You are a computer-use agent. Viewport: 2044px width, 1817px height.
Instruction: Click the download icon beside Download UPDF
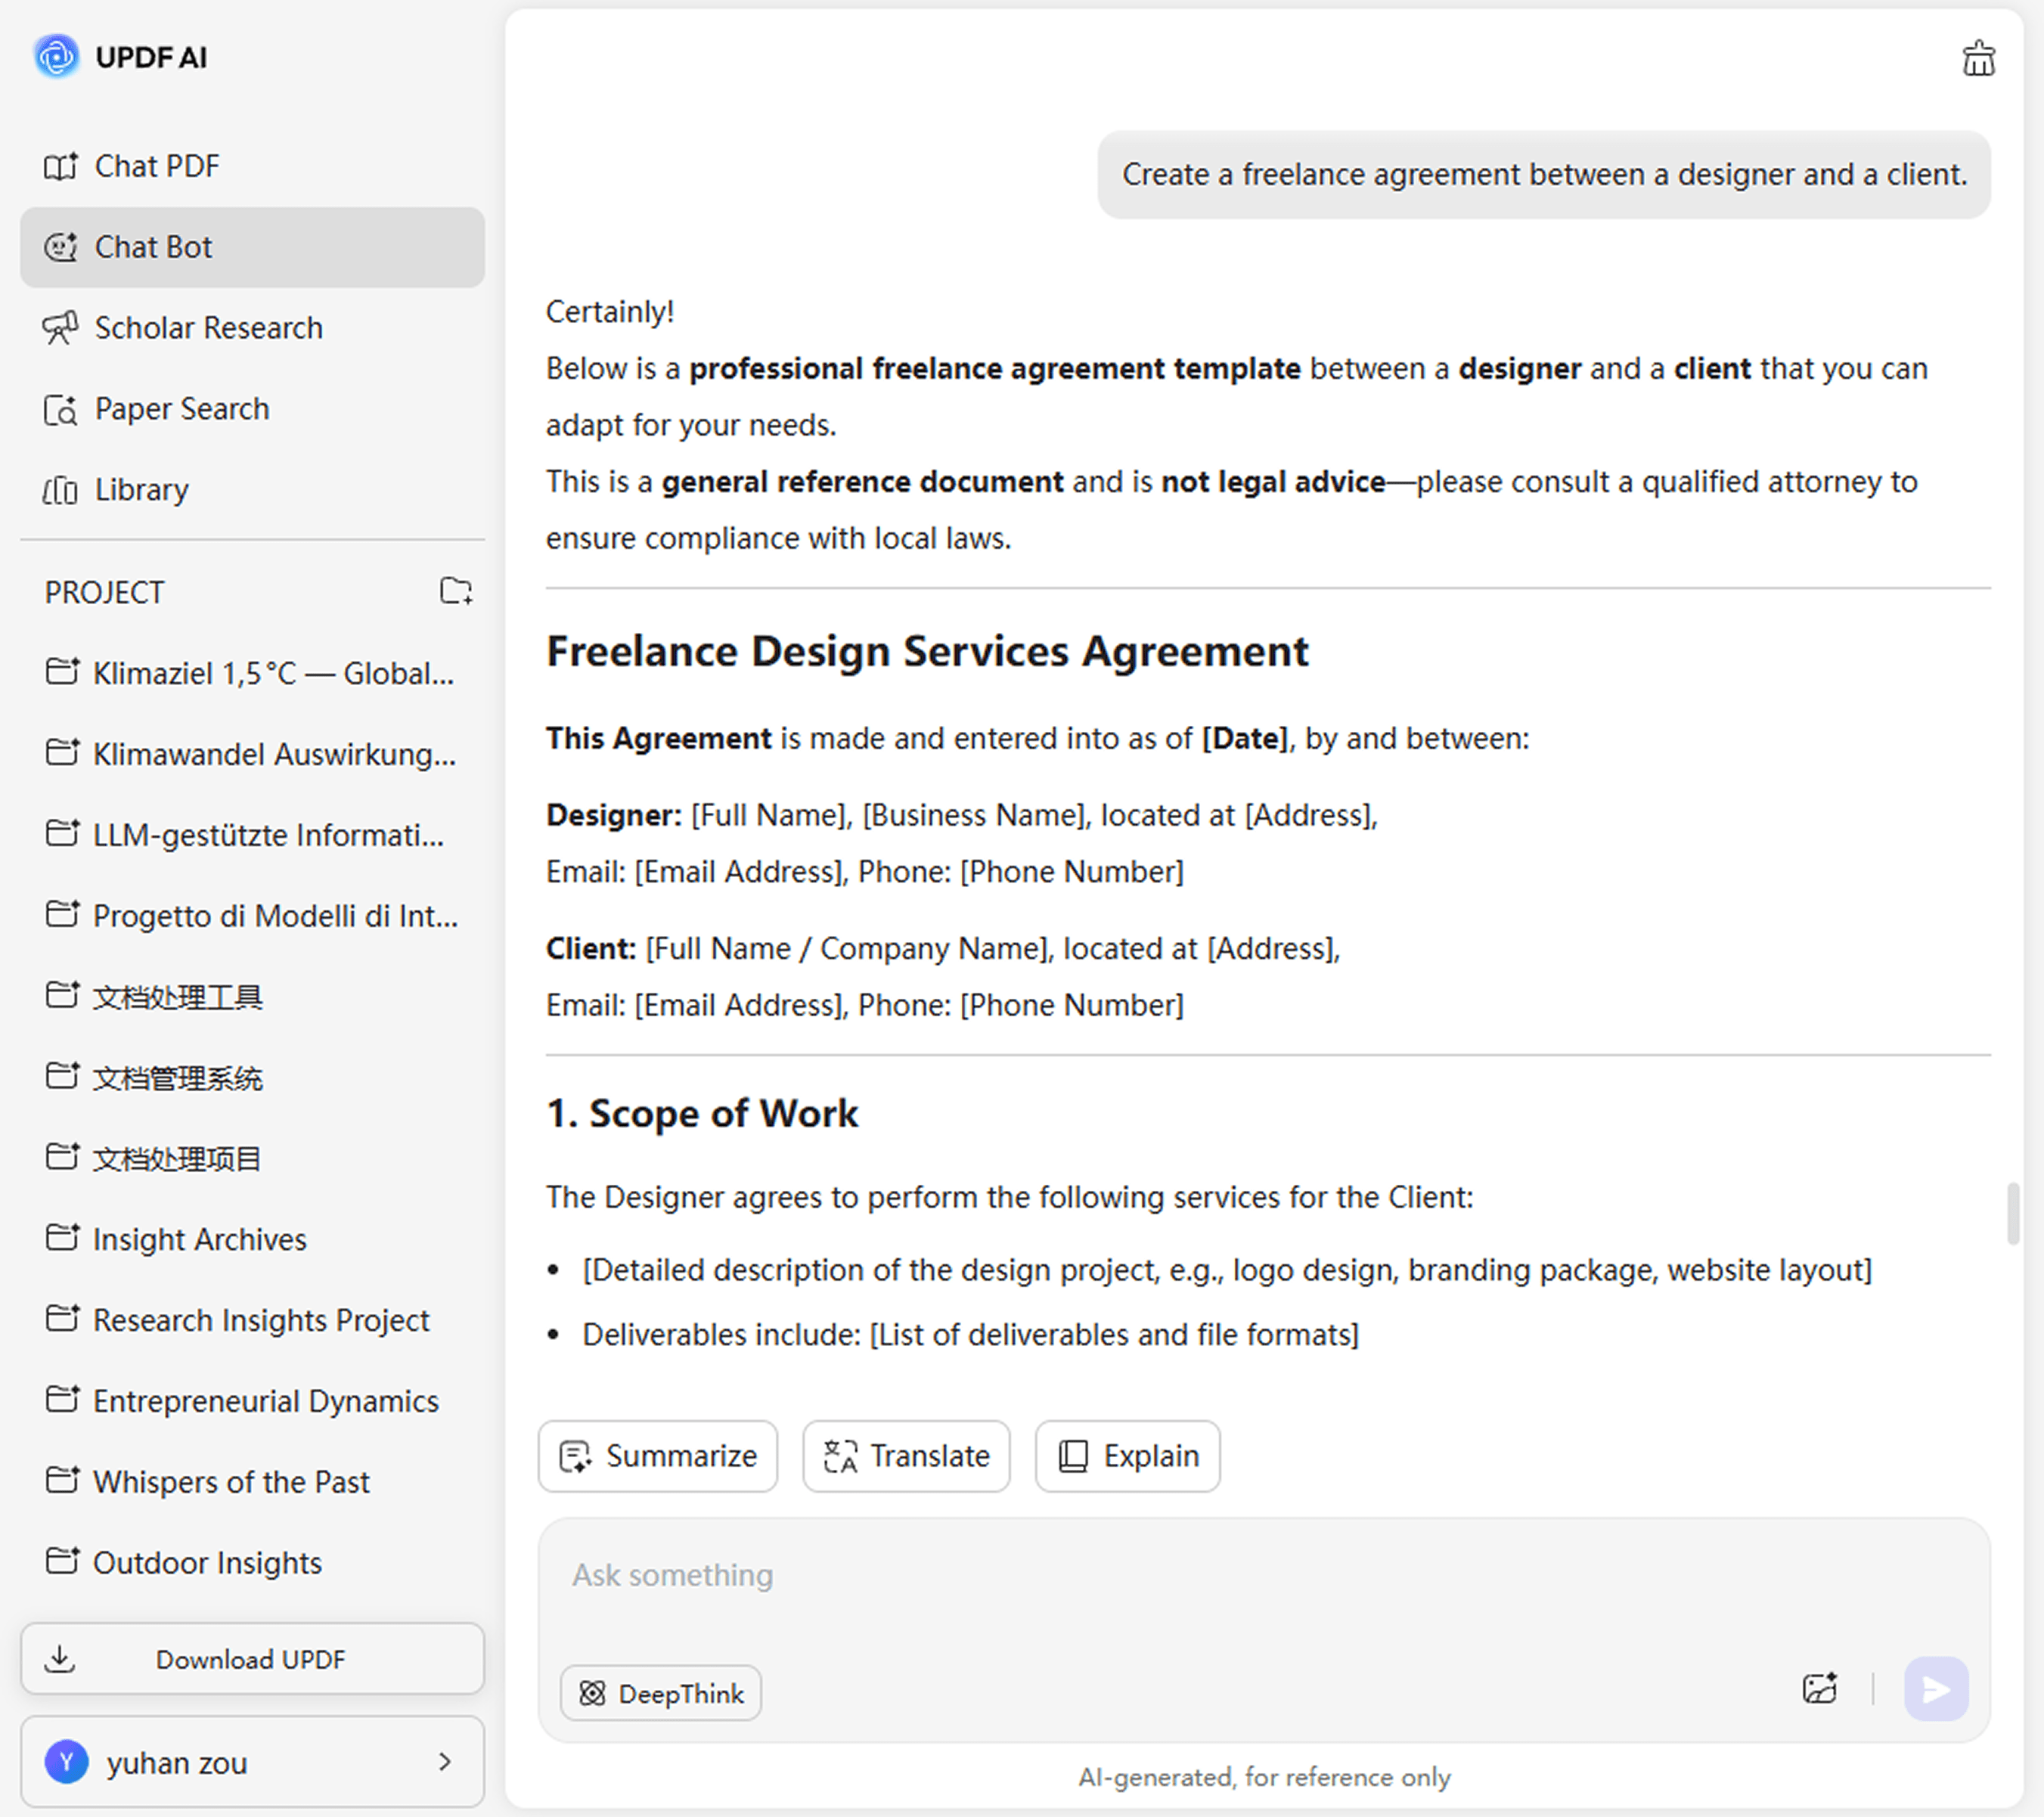(60, 1659)
